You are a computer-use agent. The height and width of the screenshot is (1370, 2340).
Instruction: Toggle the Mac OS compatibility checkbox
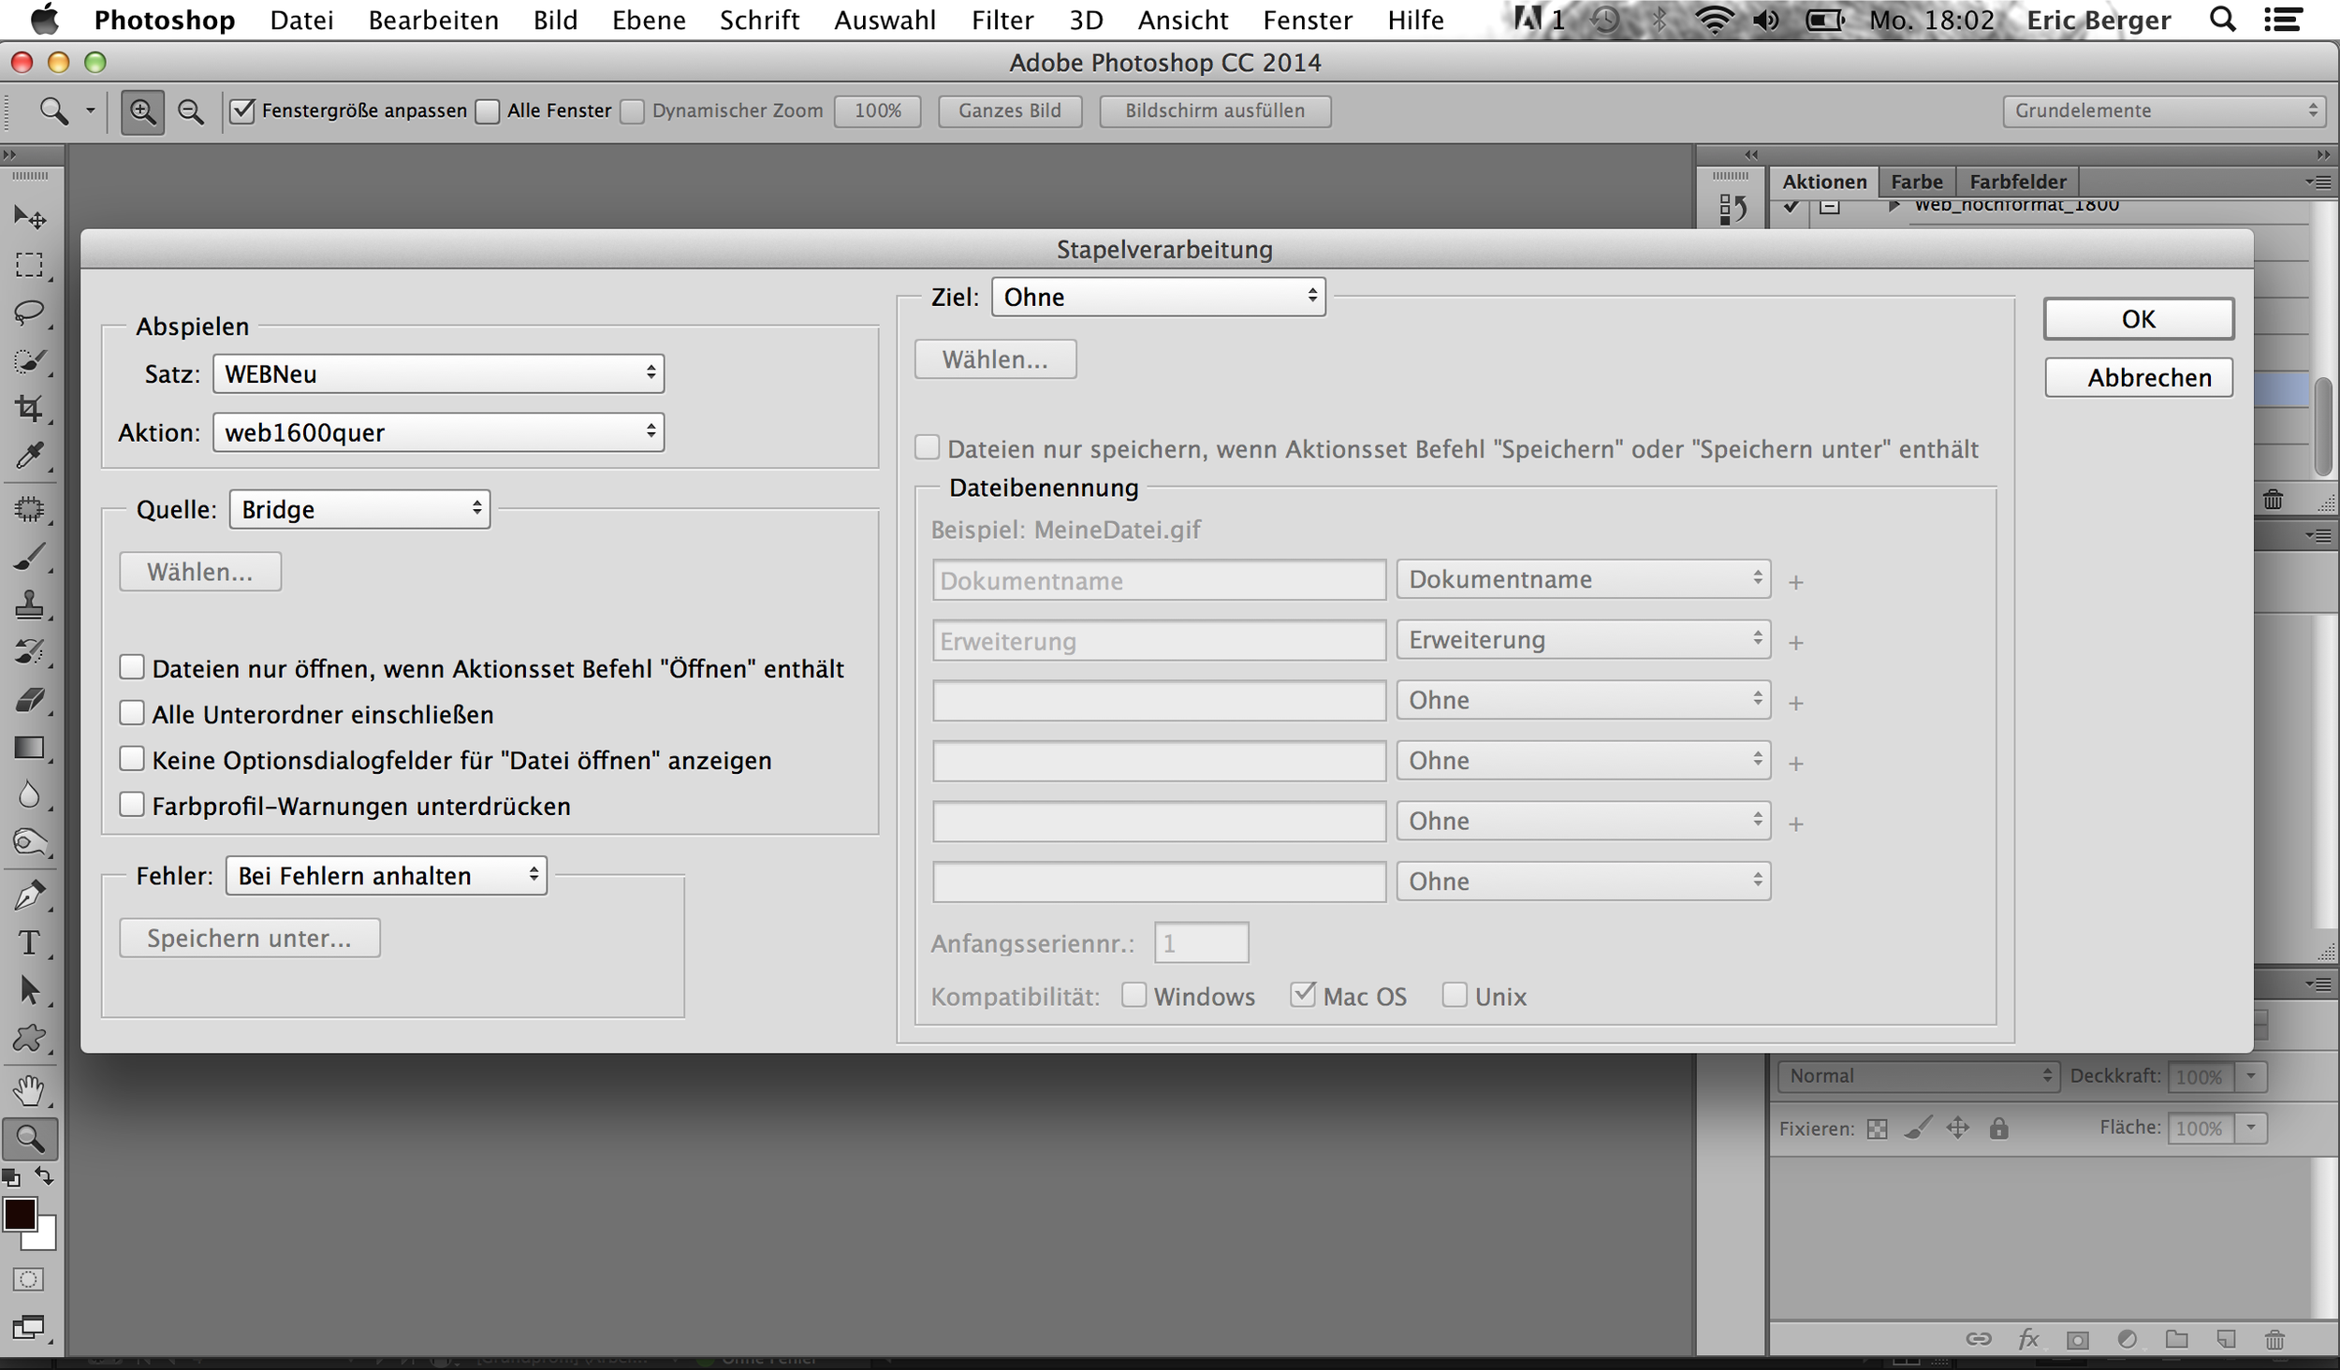point(1302,995)
